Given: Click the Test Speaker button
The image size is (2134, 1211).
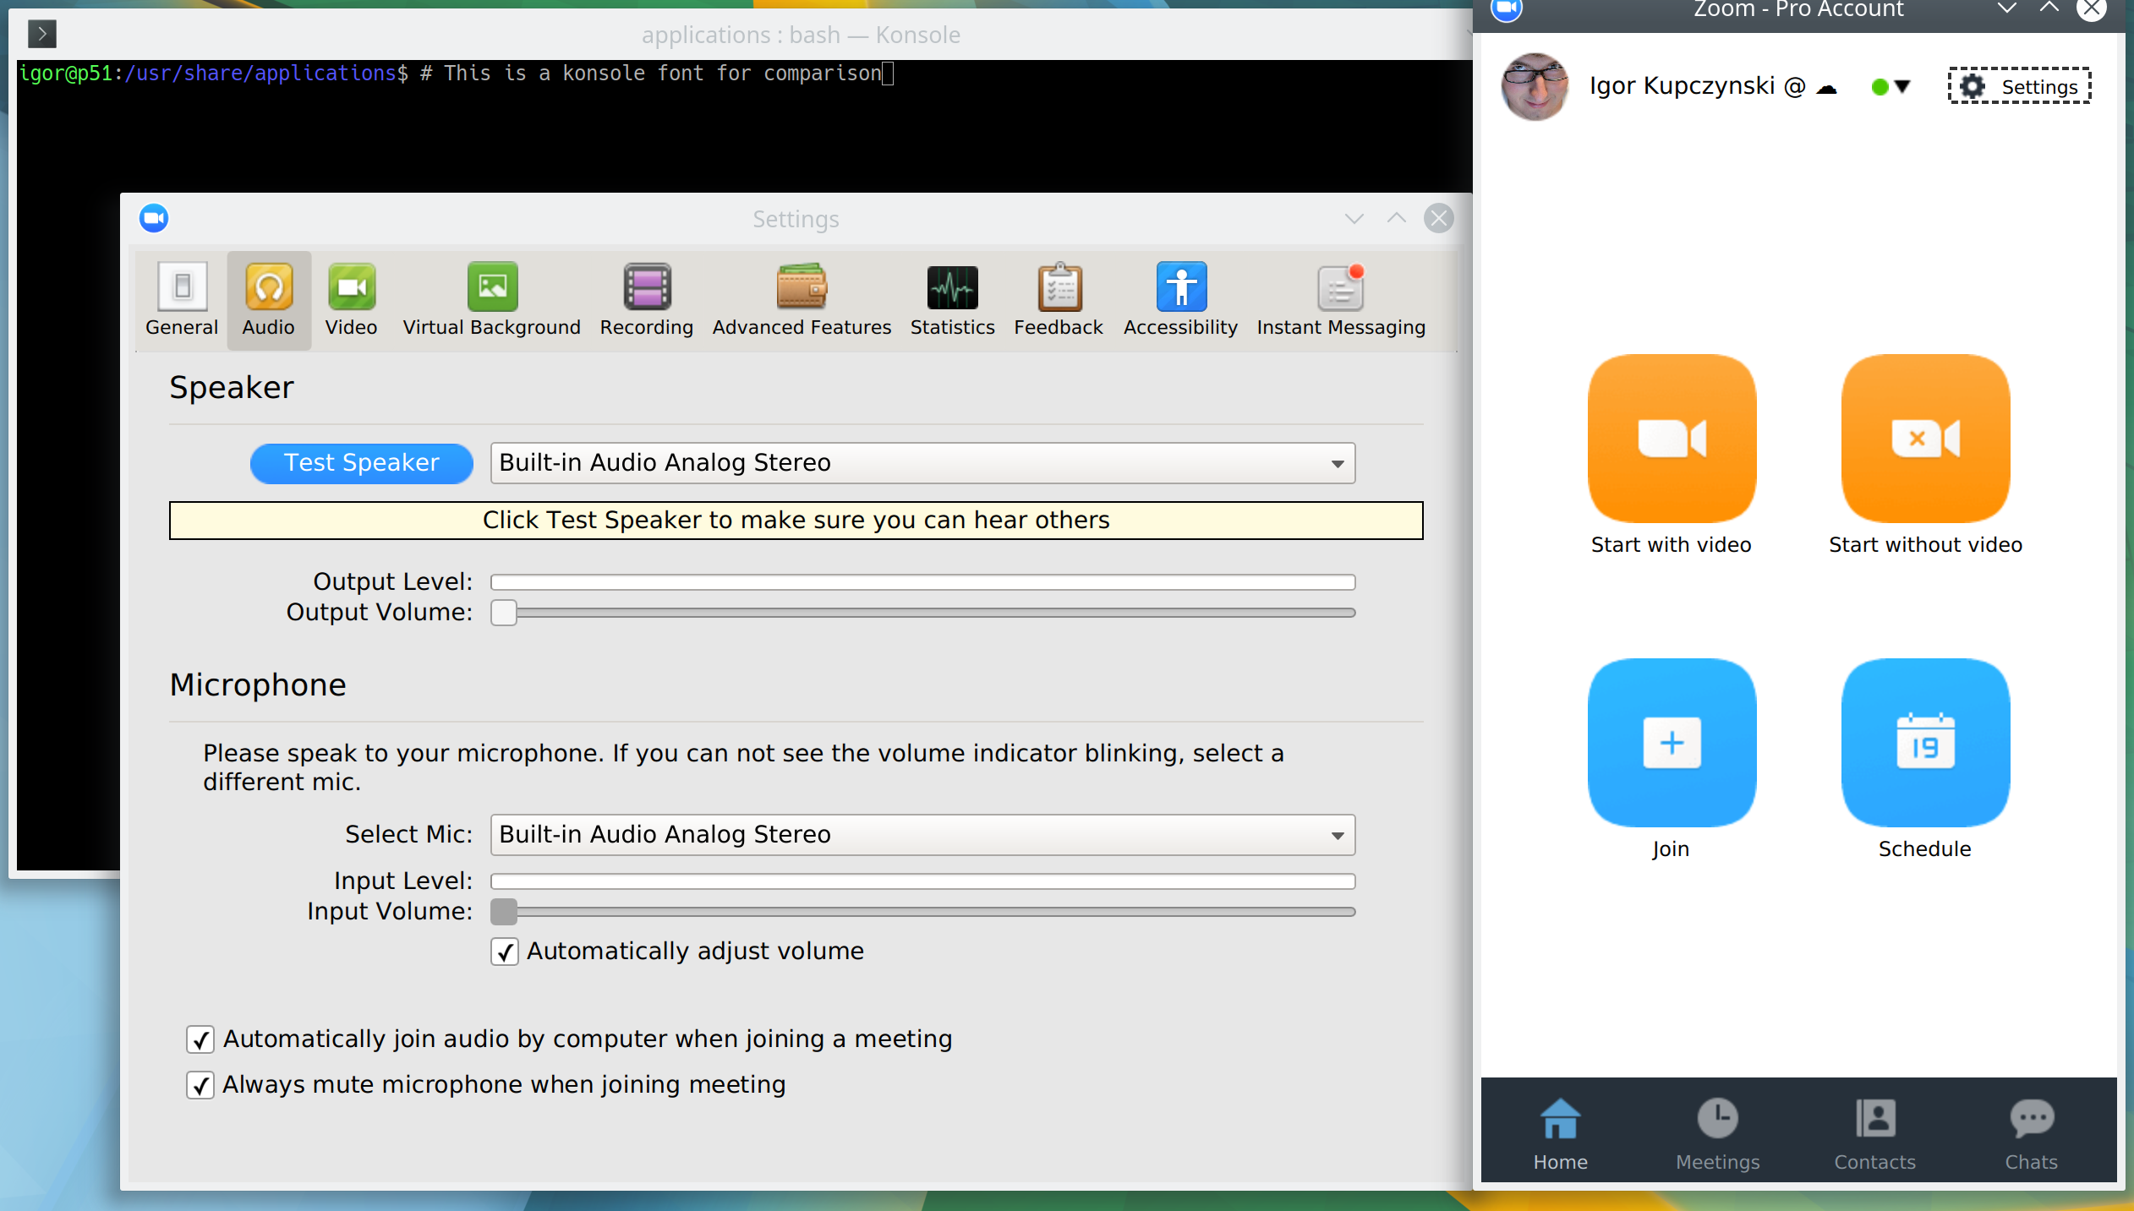Looking at the screenshot, I should tap(361, 463).
